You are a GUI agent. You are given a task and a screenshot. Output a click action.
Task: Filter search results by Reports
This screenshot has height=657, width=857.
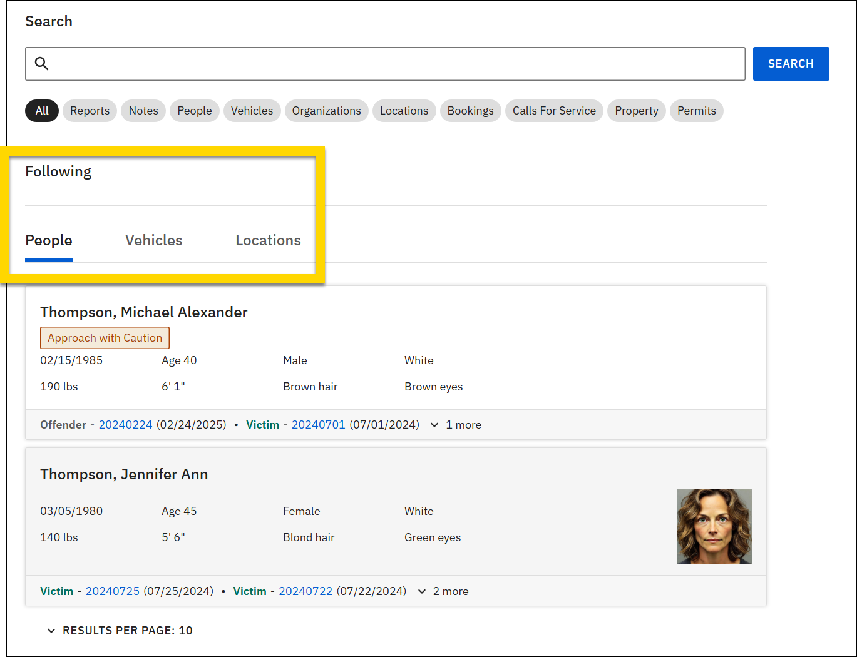pos(89,111)
